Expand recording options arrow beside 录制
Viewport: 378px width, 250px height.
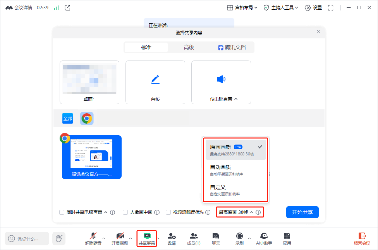(x=249, y=238)
